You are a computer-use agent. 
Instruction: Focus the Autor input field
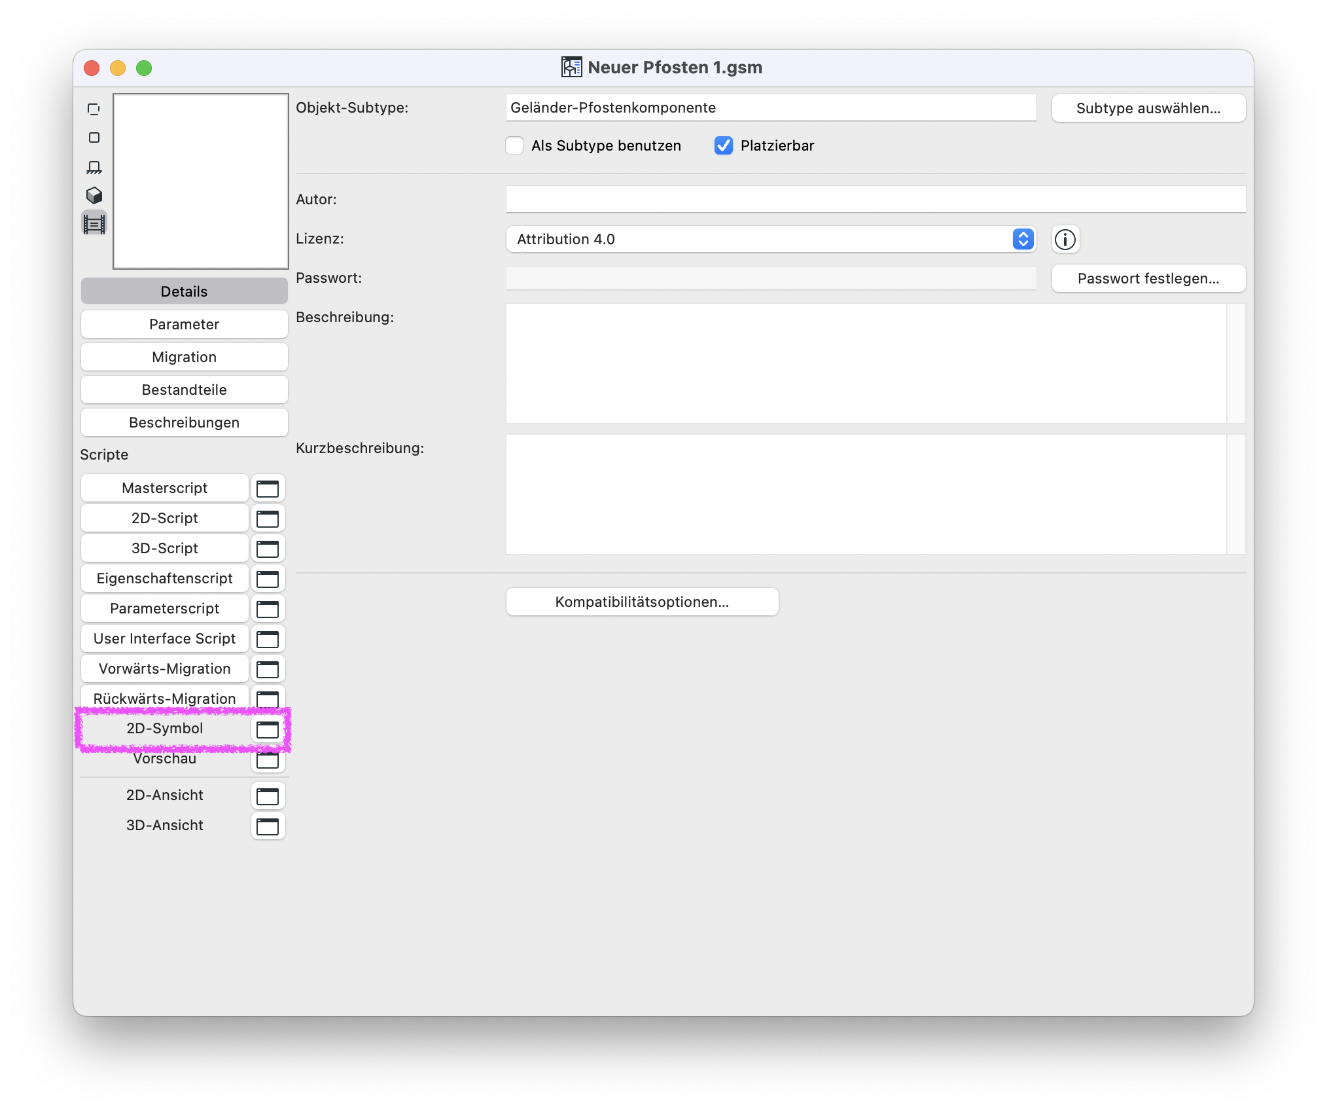(x=876, y=200)
